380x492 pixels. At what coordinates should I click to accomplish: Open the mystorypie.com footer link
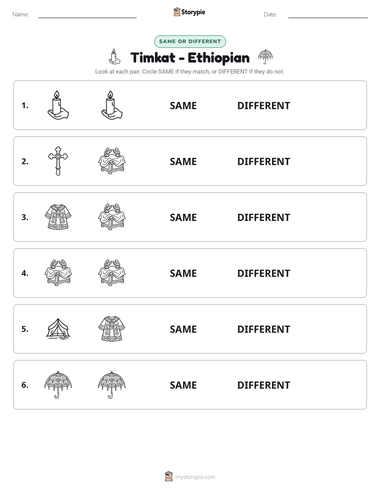pyautogui.click(x=195, y=477)
